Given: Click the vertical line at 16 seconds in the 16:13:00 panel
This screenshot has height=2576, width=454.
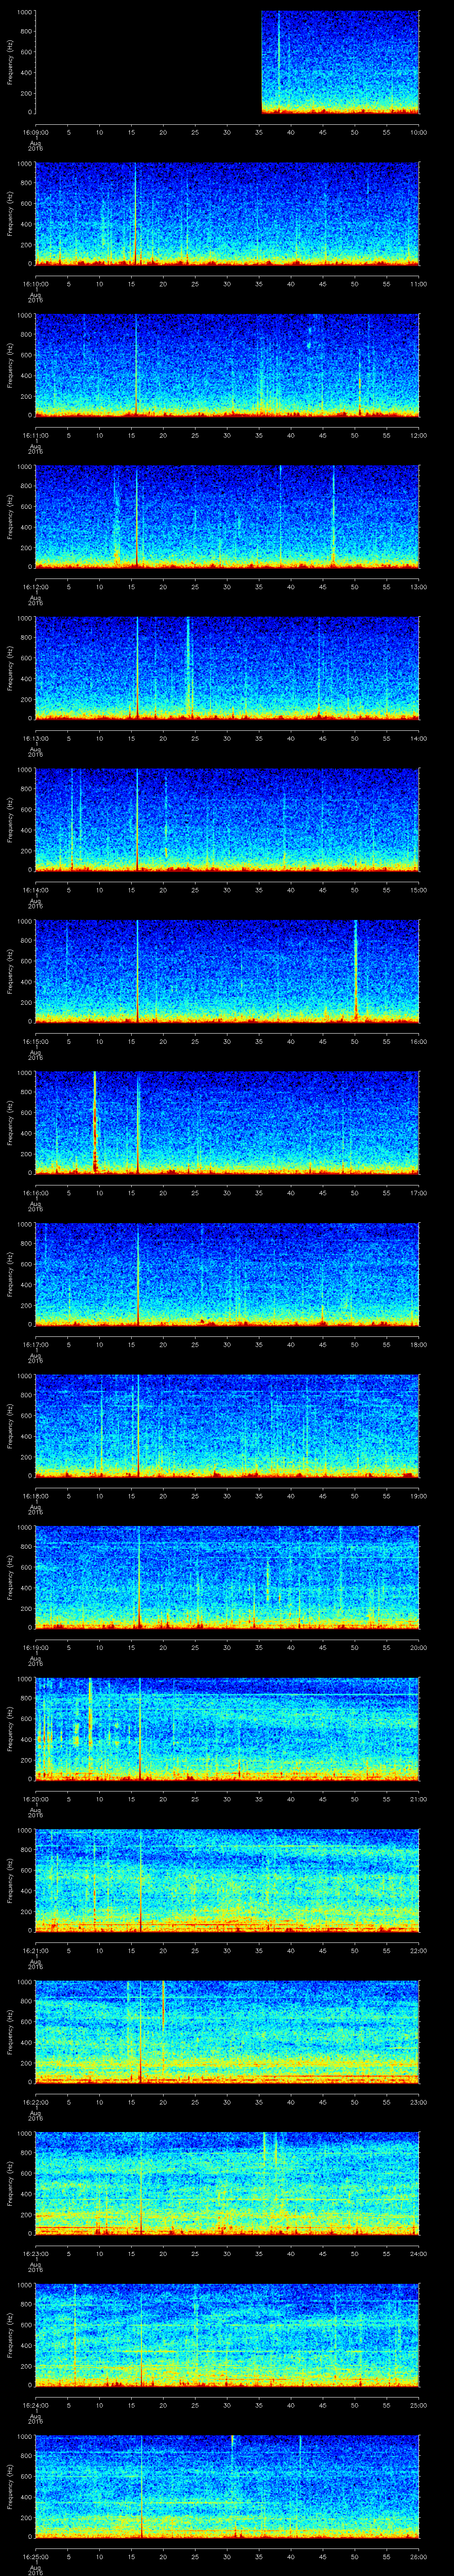Looking at the screenshot, I should [x=137, y=668].
